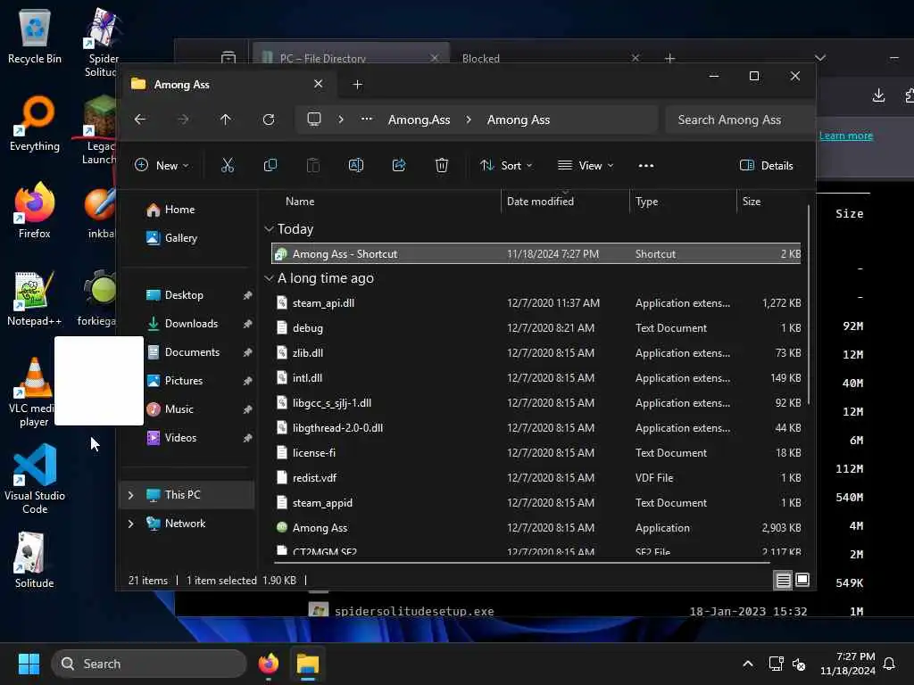914x685 pixels.
Task: Refresh the Among Ass folder
Action: 269,120
